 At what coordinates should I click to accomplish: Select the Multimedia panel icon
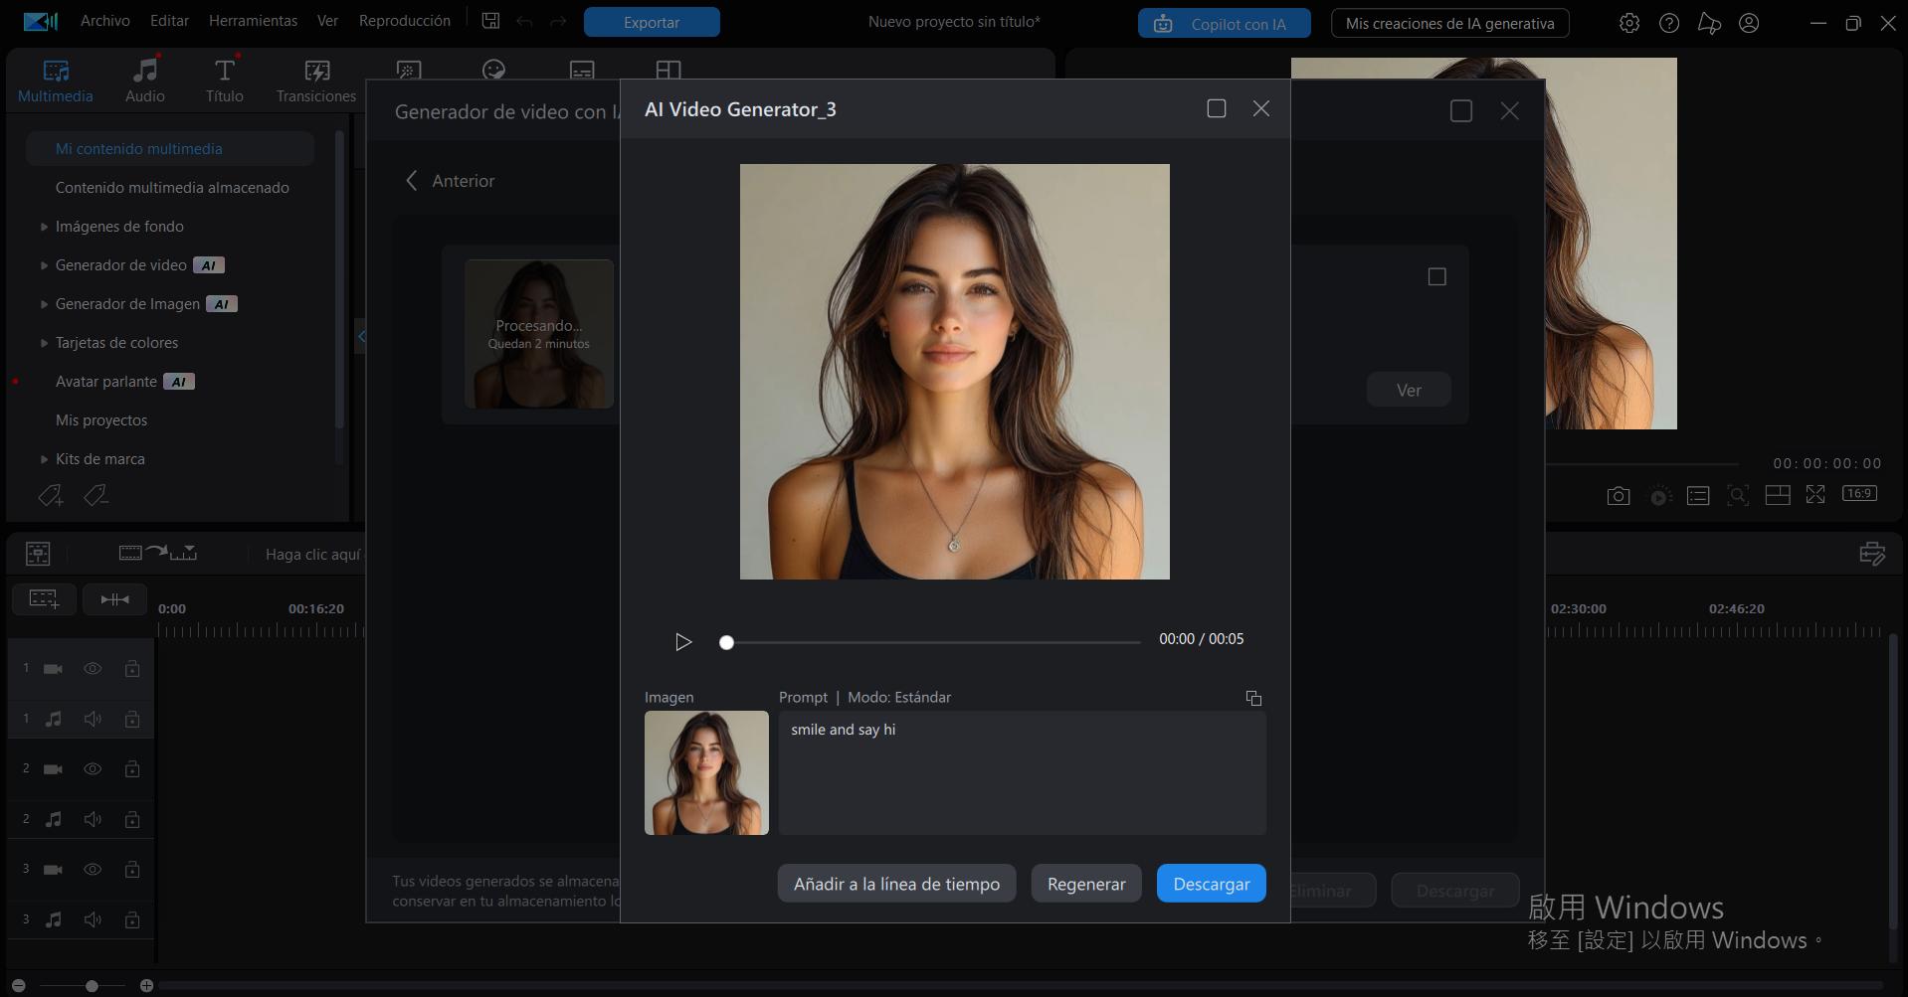(55, 79)
